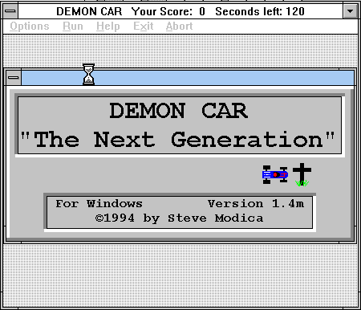Click the black grave cross icon
The width and height of the screenshot is (361, 310).
tap(302, 174)
